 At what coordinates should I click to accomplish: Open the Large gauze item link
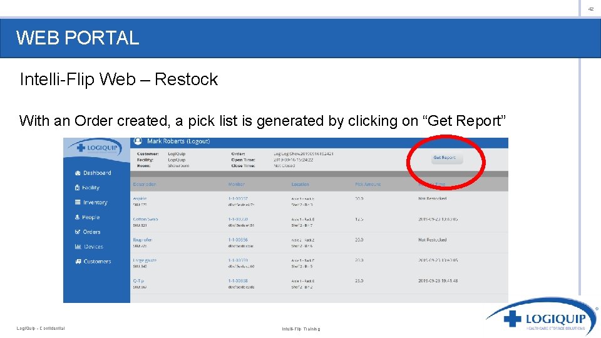click(145, 260)
